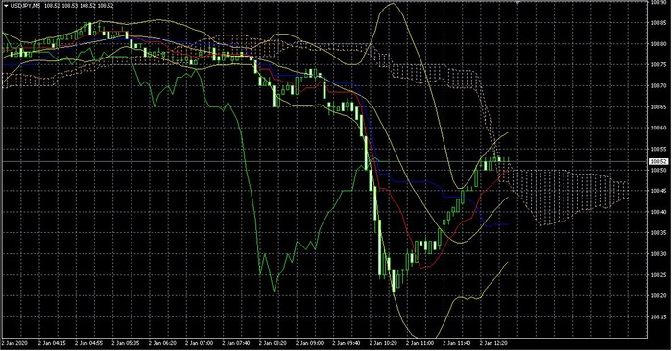Open the USDJPY,M5 chart menu triangle
Viewport: 672px width, 351px height.
point(6,5)
